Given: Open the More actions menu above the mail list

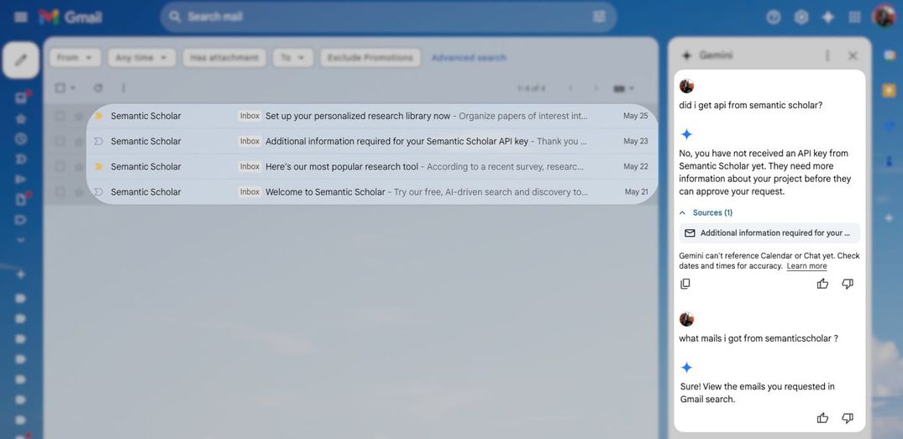Looking at the screenshot, I should click(123, 88).
